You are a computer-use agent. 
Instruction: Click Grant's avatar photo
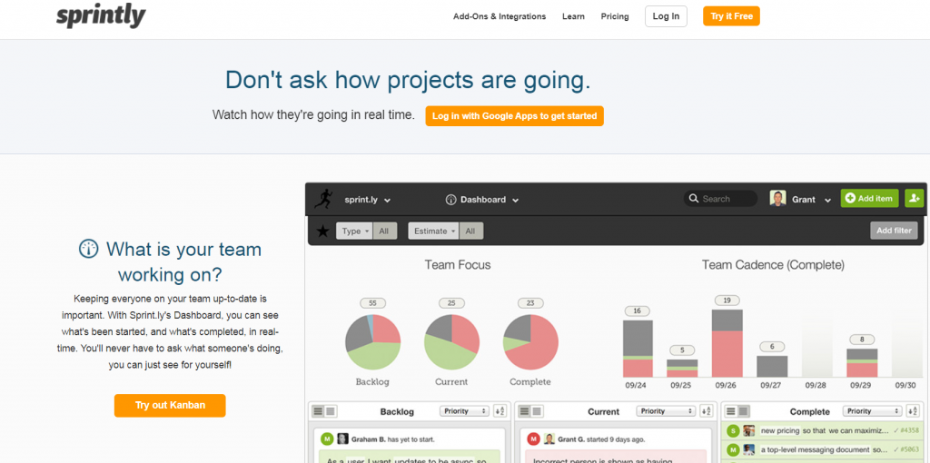click(x=777, y=199)
